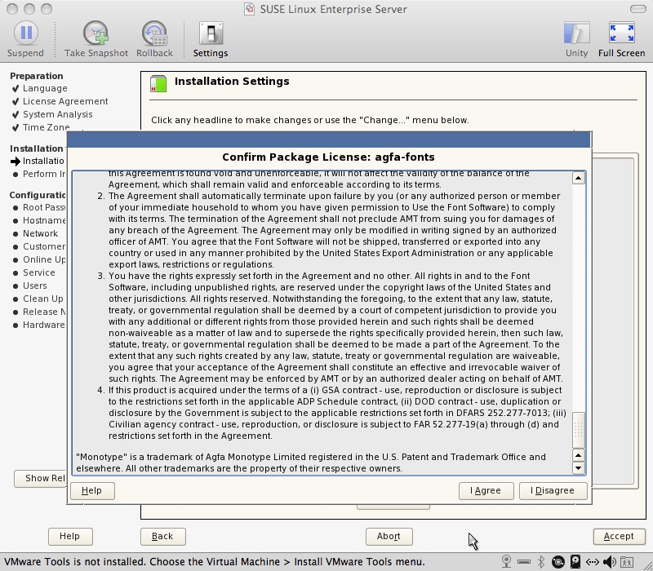
Task: Click the 'System Analysis' sidebar step
Action: 57,114
